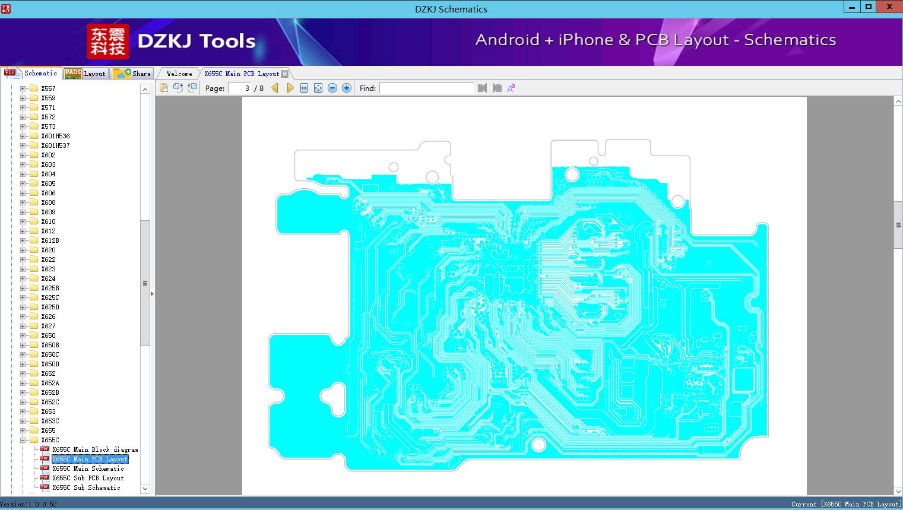The width and height of the screenshot is (903, 510).
Task: Zoom out with the minus icon
Action: (x=332, y=88)
